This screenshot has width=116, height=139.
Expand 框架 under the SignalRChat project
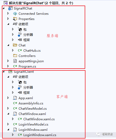point(13,40)
